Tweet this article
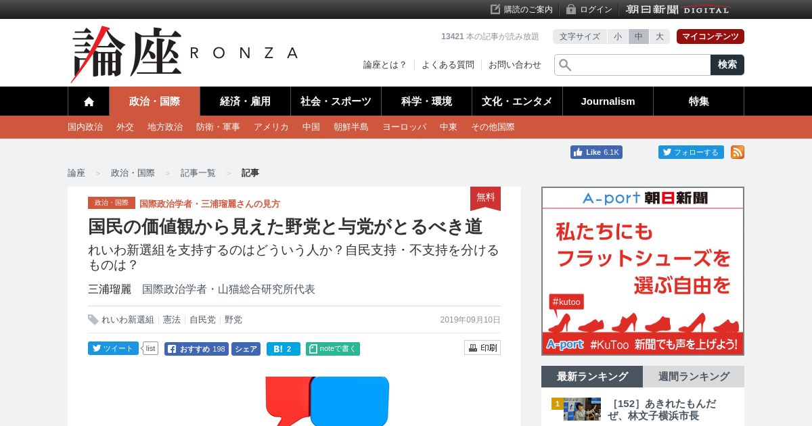This screenshot has height=426, width=812. click(x=113, y=348)
